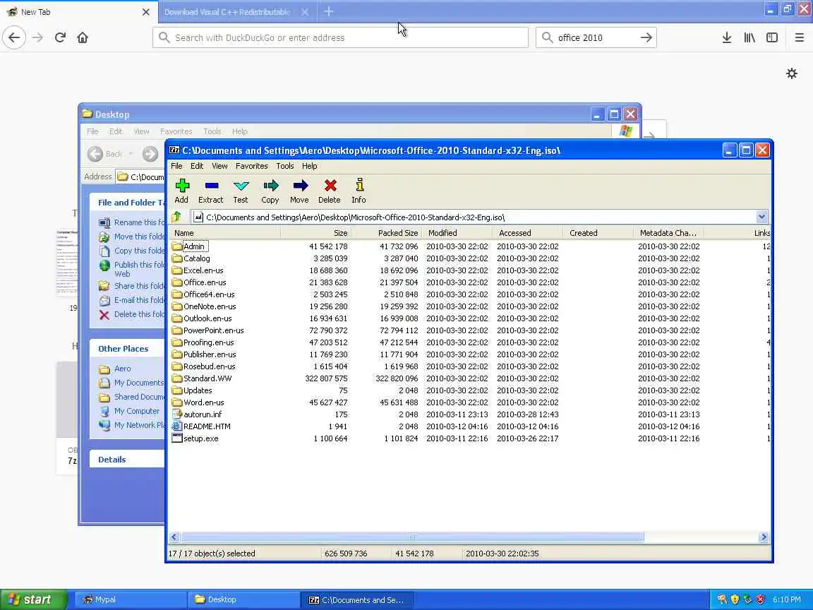Sort by Packed Size column header
Screen dimensions: 813x610
[386, 233]
